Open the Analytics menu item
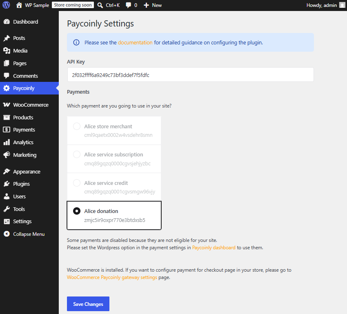This screenshot has height=314, width=347. pyautogui.click(x=29, y=142)
